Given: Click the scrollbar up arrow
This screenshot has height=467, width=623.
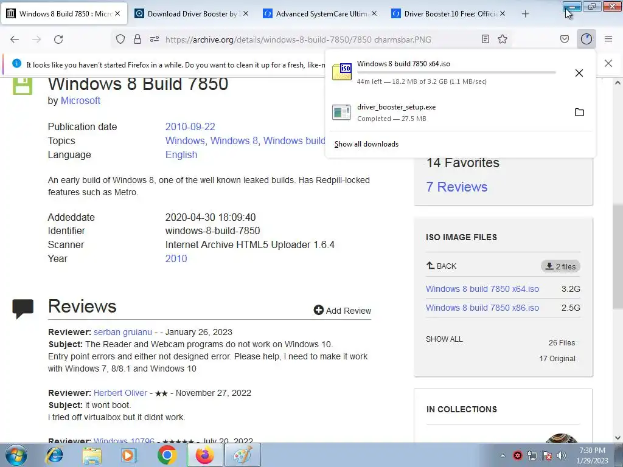Looking at the screenshot, I should coord(618,83).
